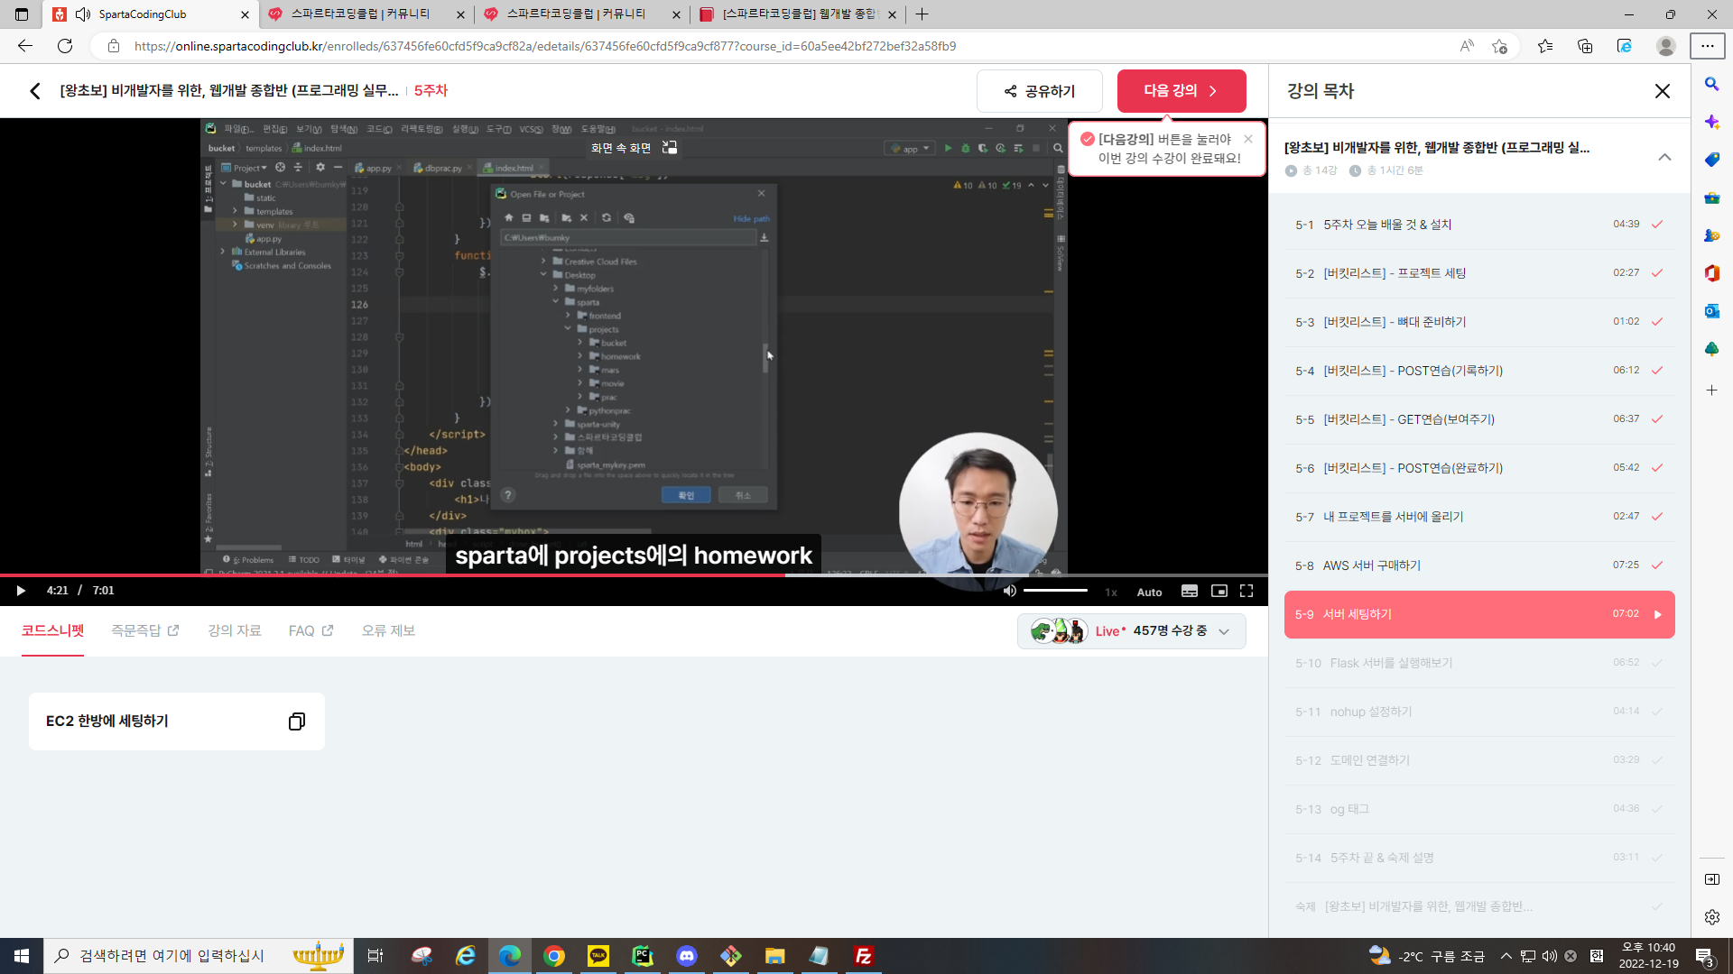This screenshot has height=974, width=1733.
Task: Open the 즉문즉답 tab
Action: [x=144, y=630]
